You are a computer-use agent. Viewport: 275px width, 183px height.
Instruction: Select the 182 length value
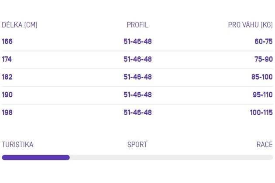point(7,77)
